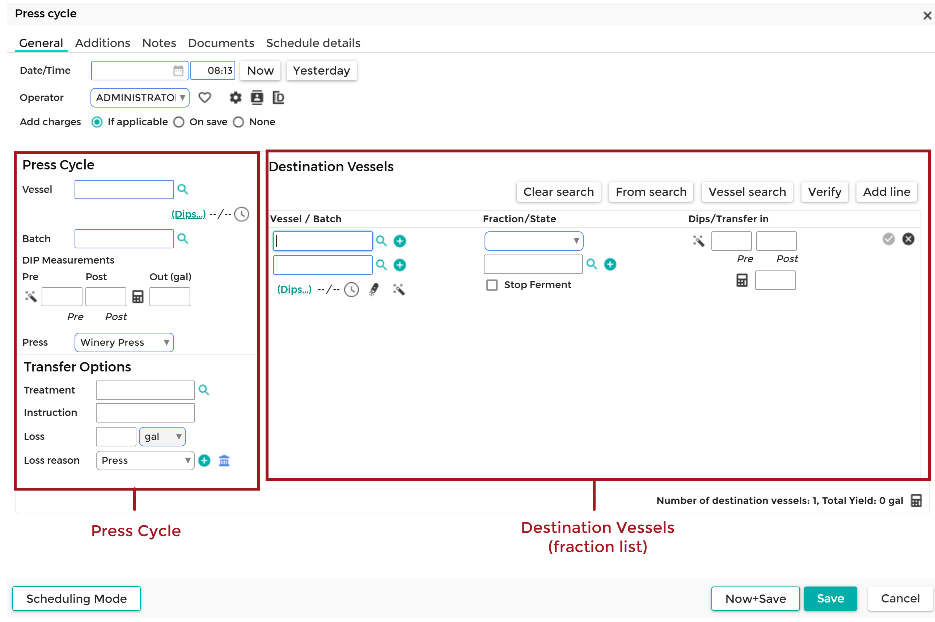Click the time field showing 08:13
Screen dimensions: 935x622
pyautogui.click(x=213, y=71)
